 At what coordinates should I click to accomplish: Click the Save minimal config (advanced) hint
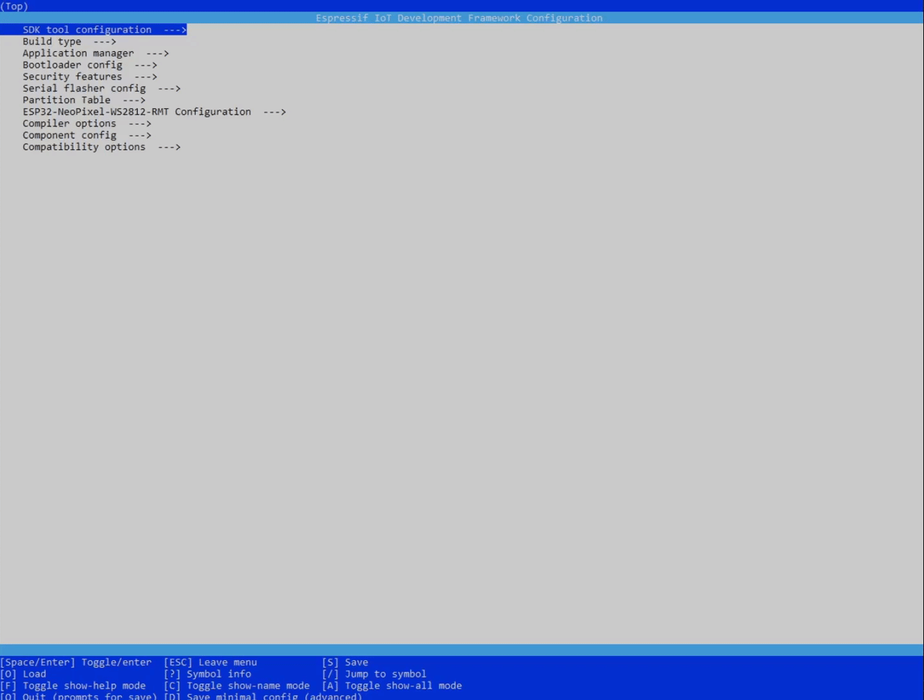263,696
